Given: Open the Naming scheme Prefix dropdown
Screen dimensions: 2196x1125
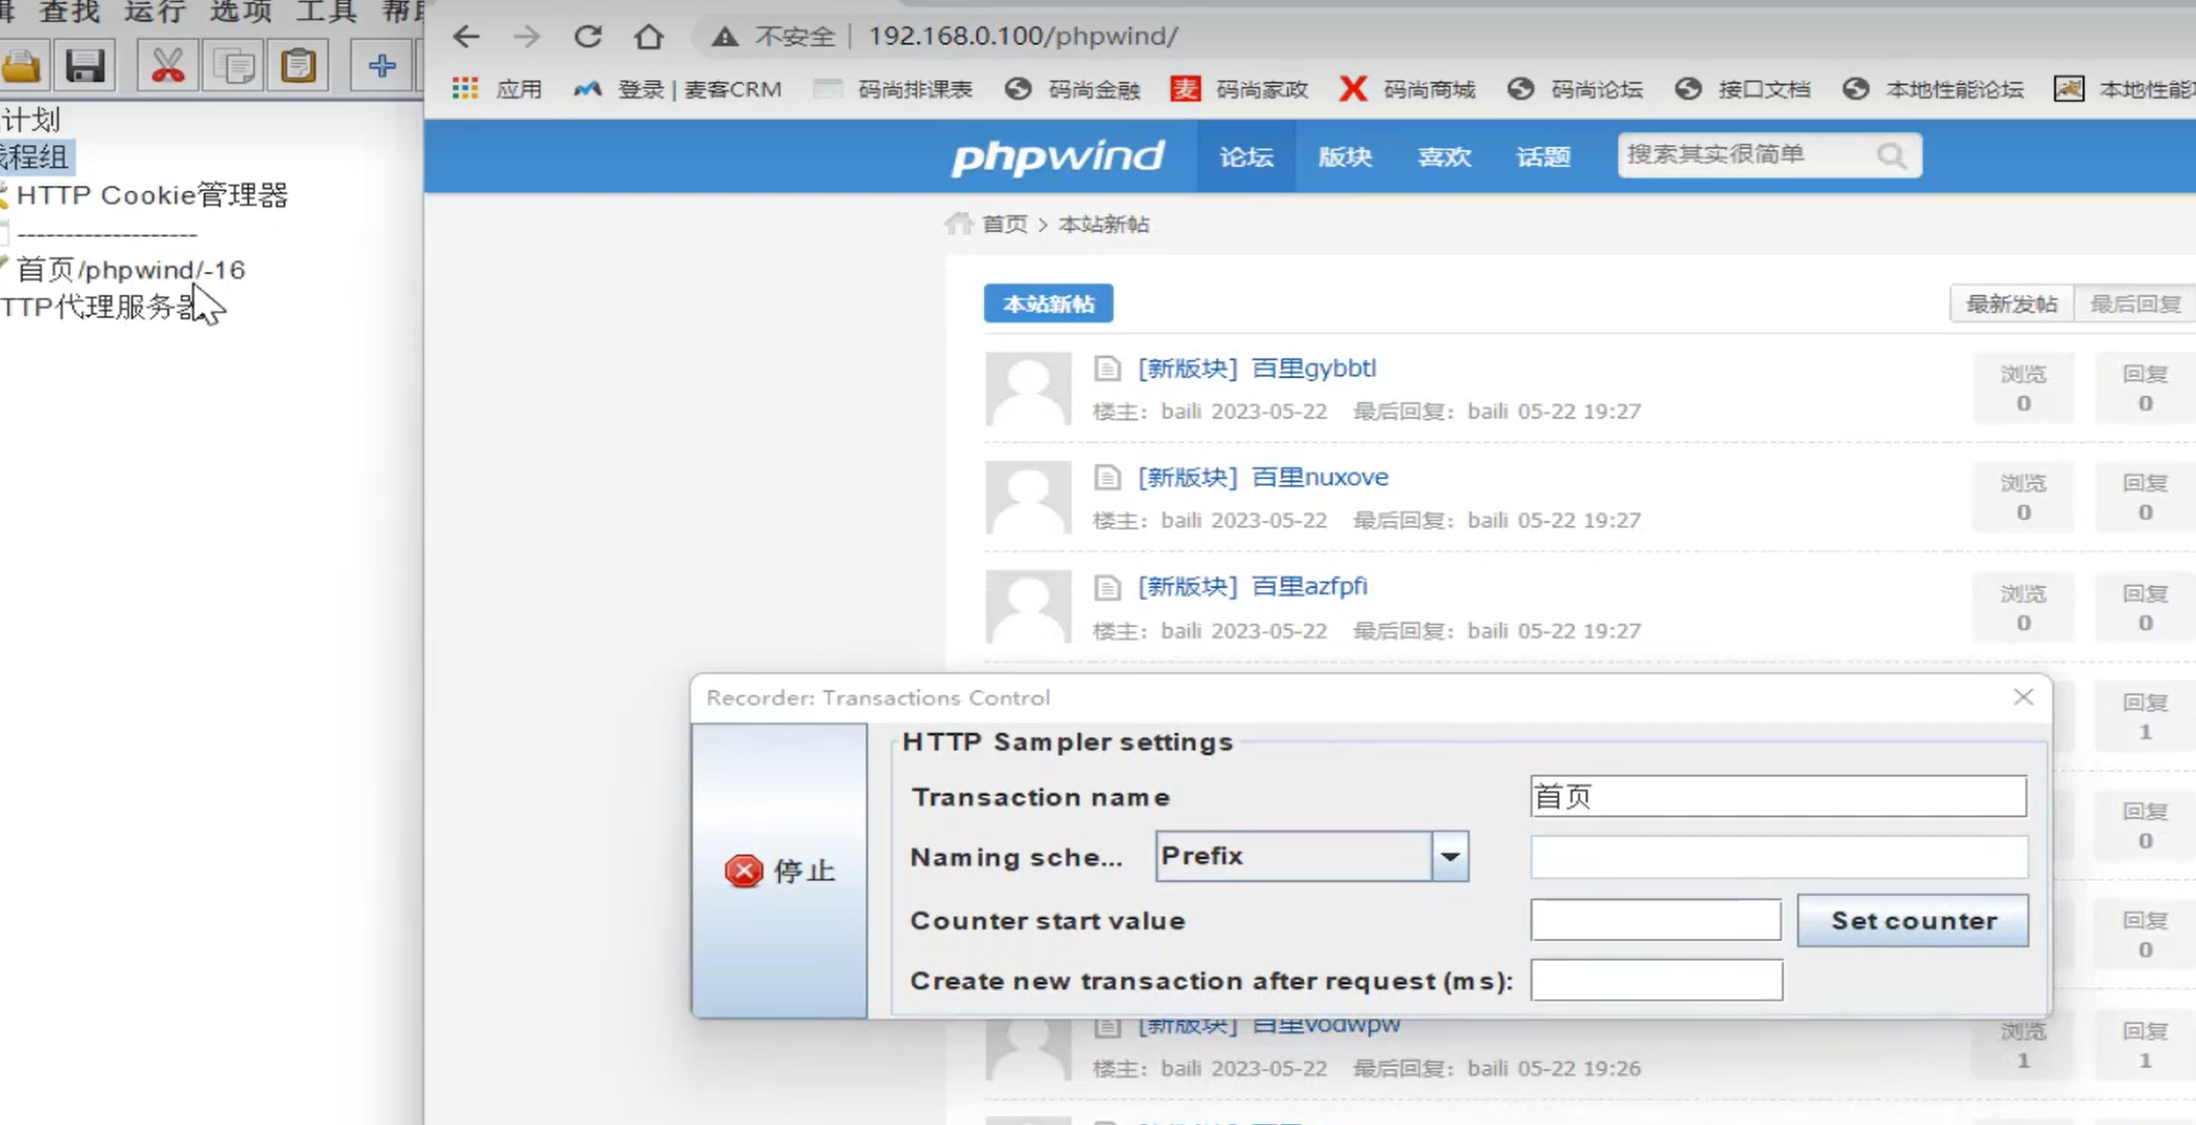Looking at the screenshot, I should pos(1449,856).
